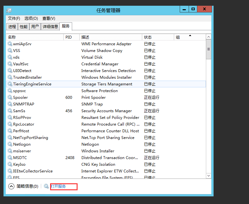This screenshot has height=204, width=249.
Task: Select the Volume Shadow Copy description
Action: [x=102, y=50]
